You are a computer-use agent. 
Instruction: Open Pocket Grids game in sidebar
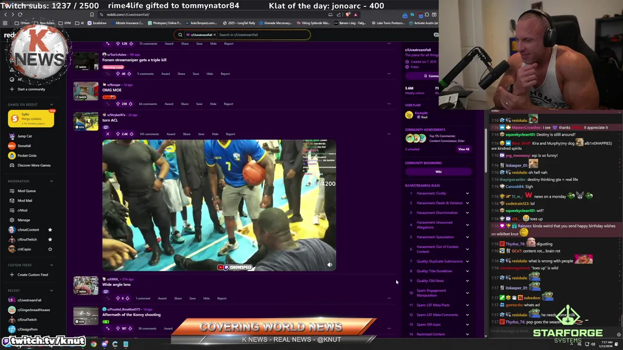[27, 156]
